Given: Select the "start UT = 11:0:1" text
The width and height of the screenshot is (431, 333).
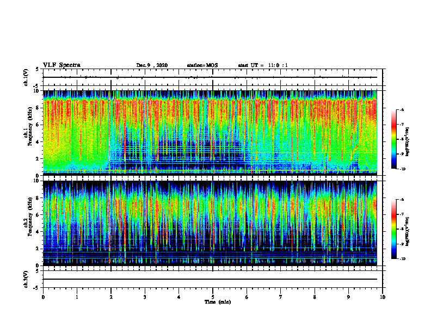Looking at the screenshot, I should [x=263, y=65].
